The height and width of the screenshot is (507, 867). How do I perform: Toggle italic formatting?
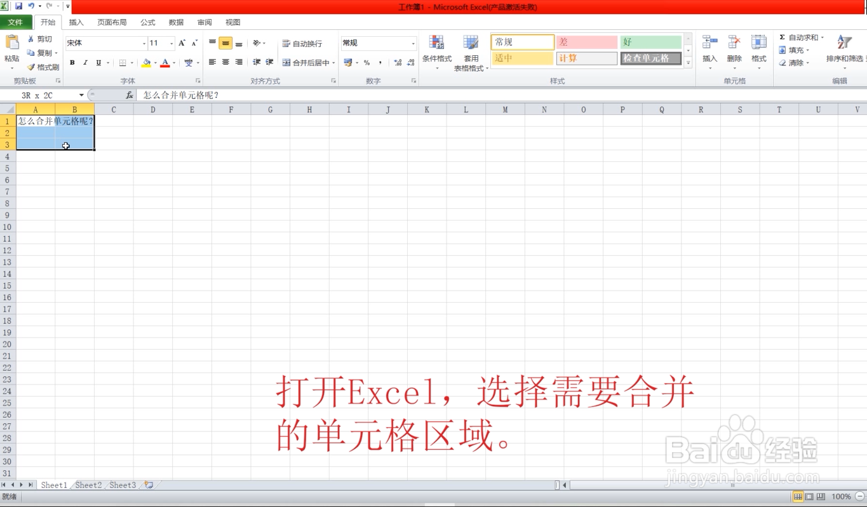(85, 63)
